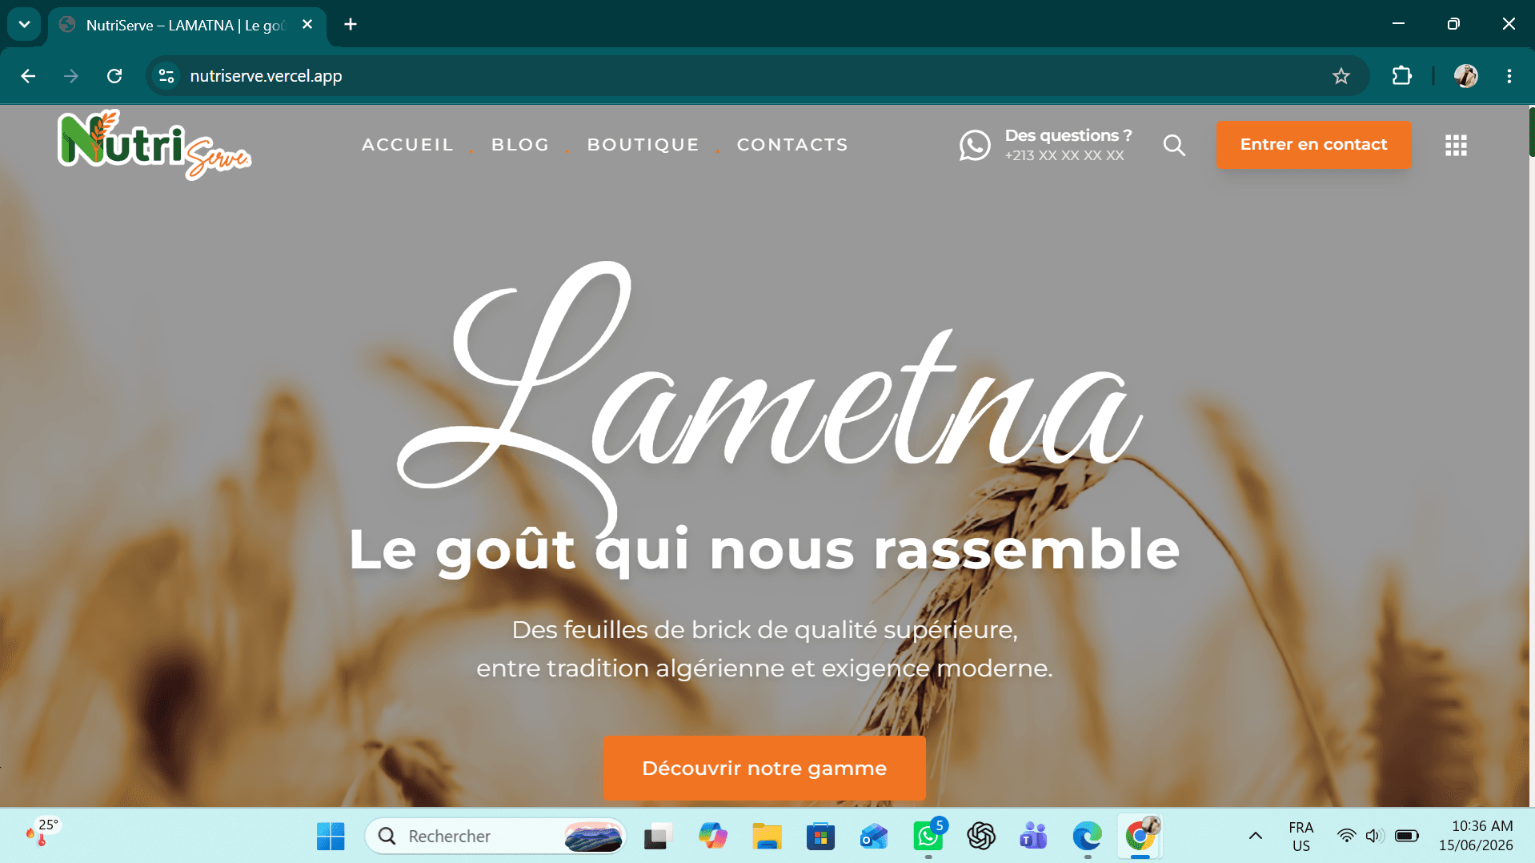Switch to Chrome on the taskbar
This screenshot has height=863, width=1535.
point(1140,837)
